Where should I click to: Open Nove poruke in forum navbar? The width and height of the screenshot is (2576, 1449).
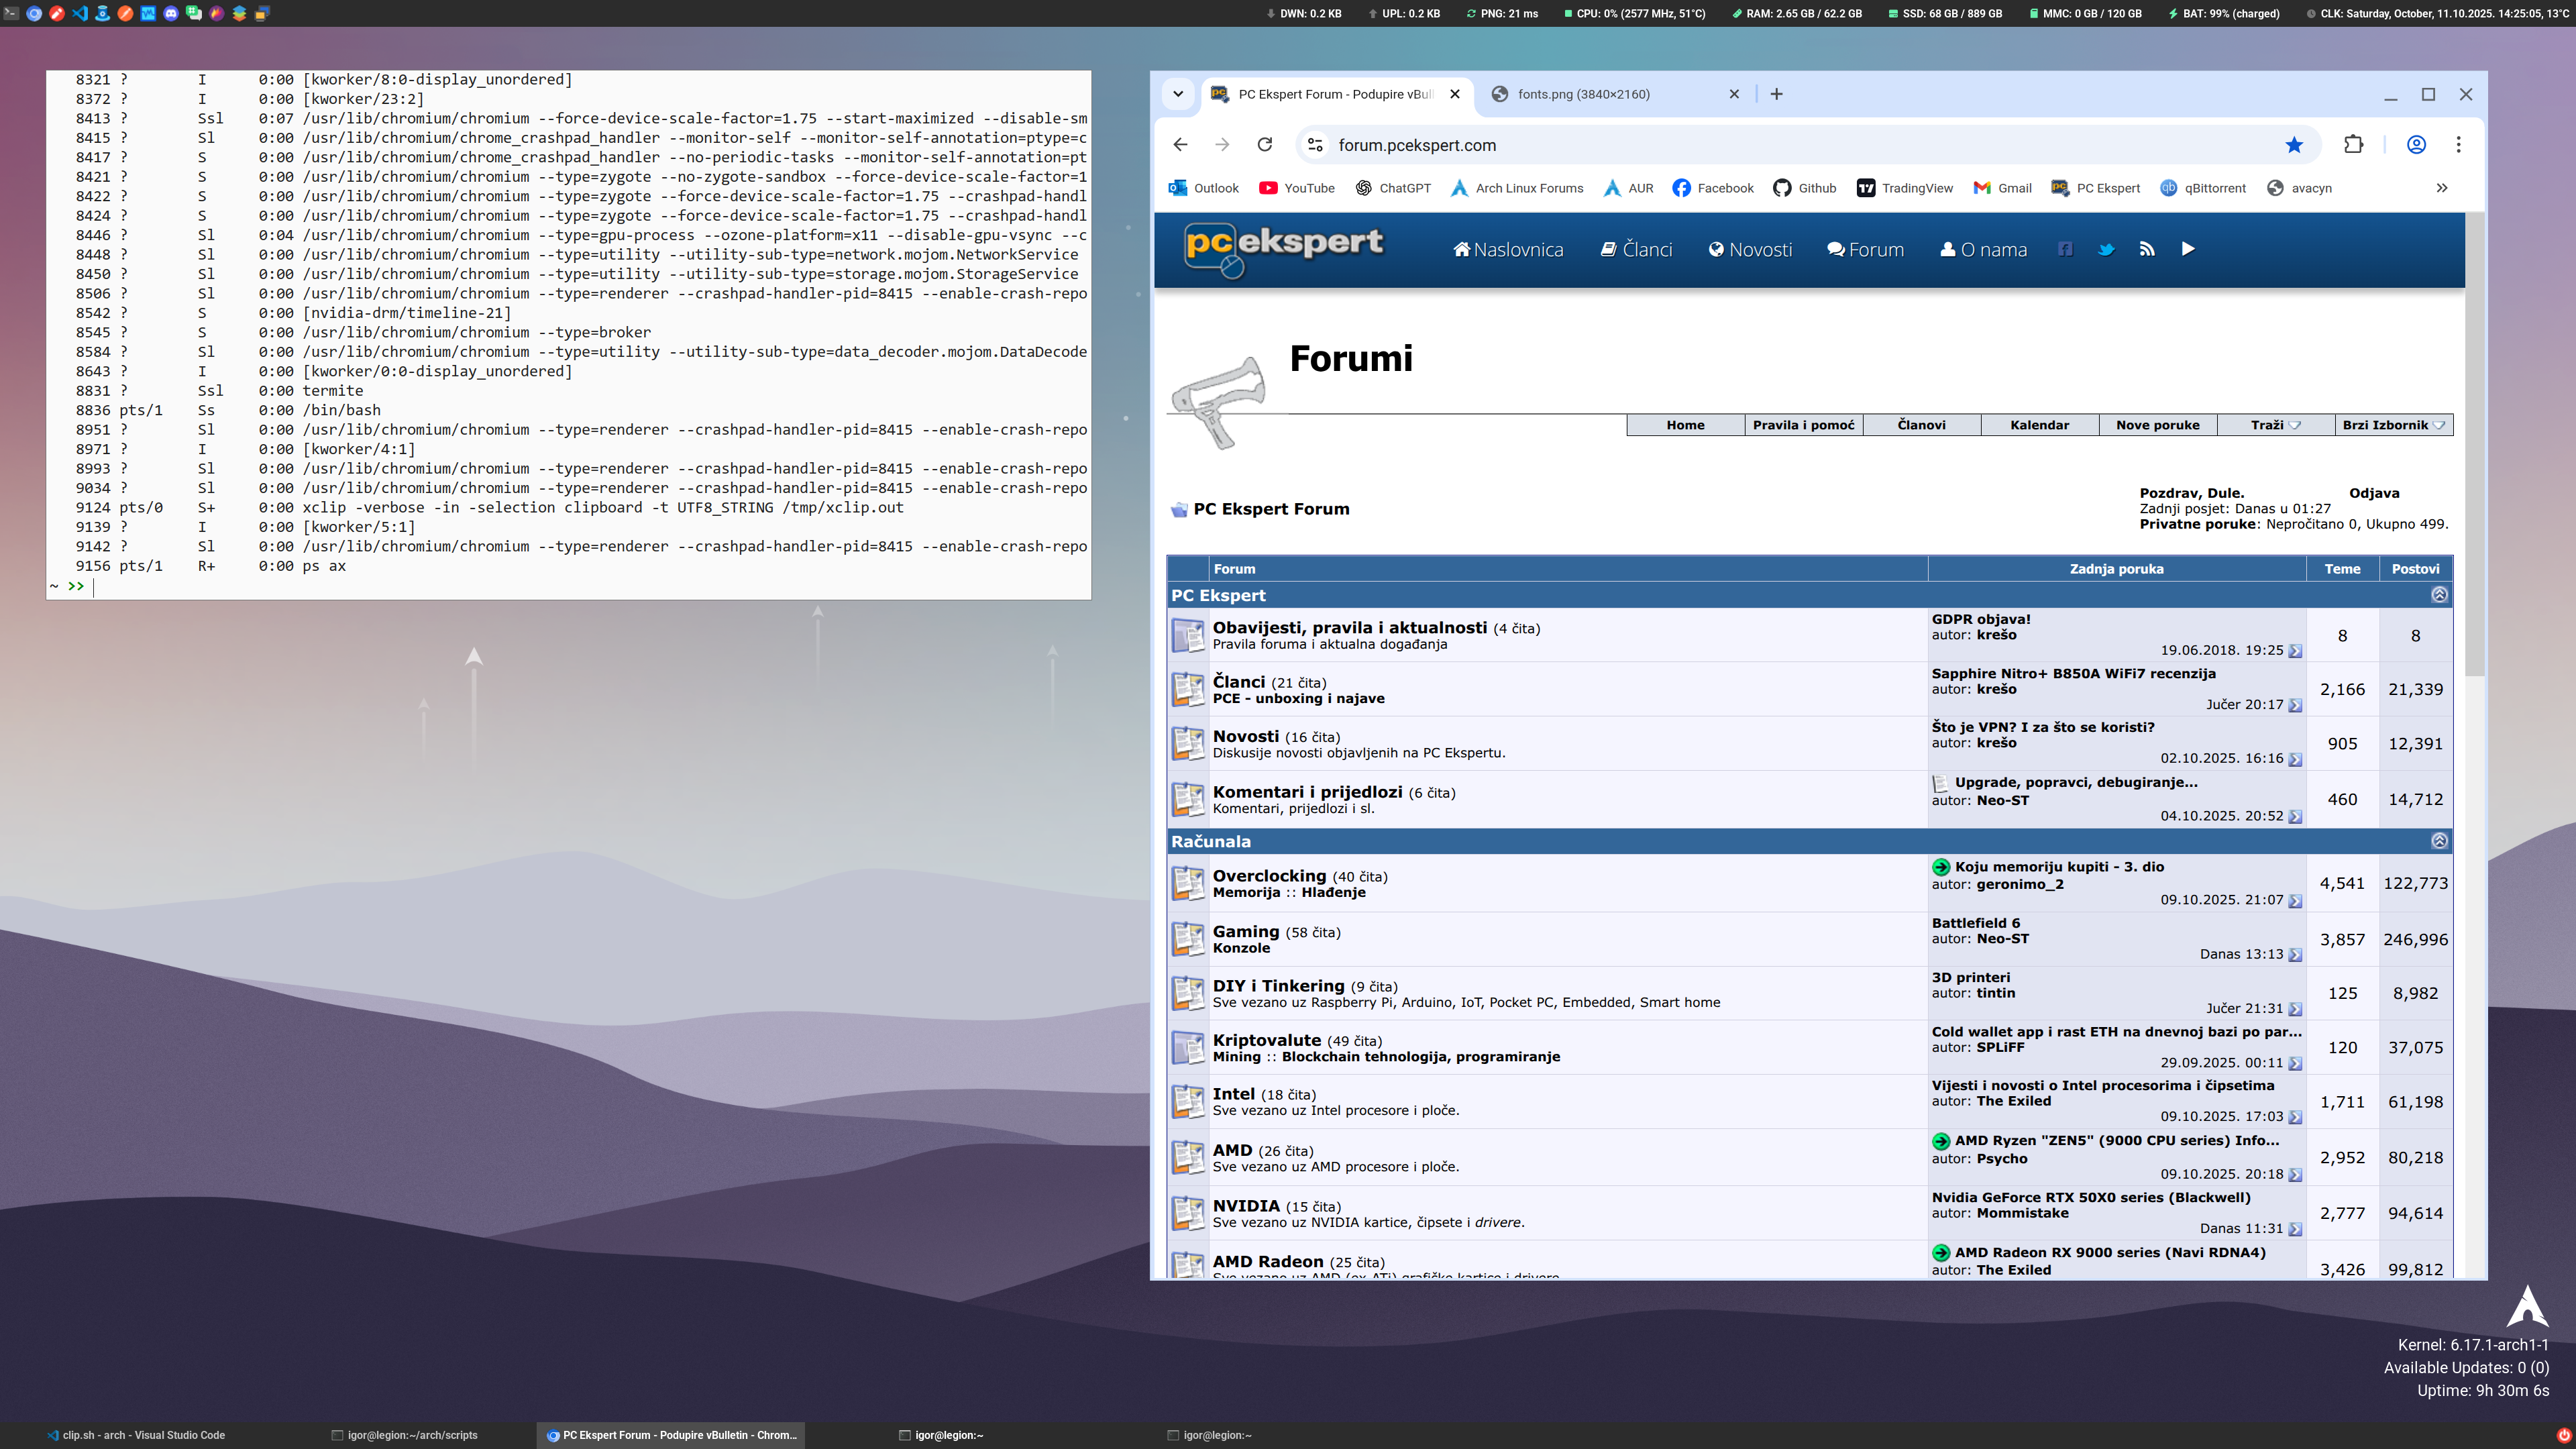pos(2157,425)
